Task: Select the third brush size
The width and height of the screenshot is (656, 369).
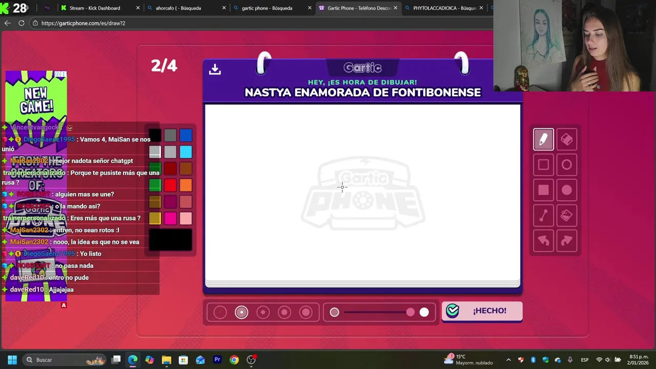Action: click(263, 312)
